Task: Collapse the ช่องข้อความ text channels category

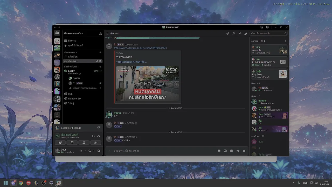Action: [x=71, y=52]
